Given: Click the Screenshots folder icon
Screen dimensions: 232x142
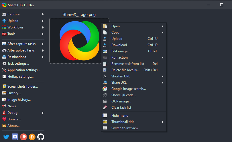Looking at the screenshot, I should click(x=4, y=87).
